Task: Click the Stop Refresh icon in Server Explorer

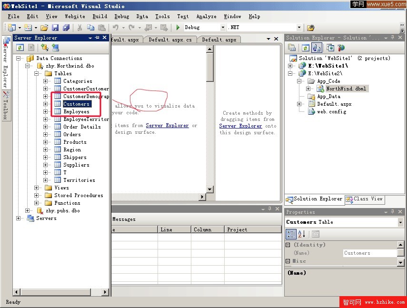Action: (x=31, y=48)
